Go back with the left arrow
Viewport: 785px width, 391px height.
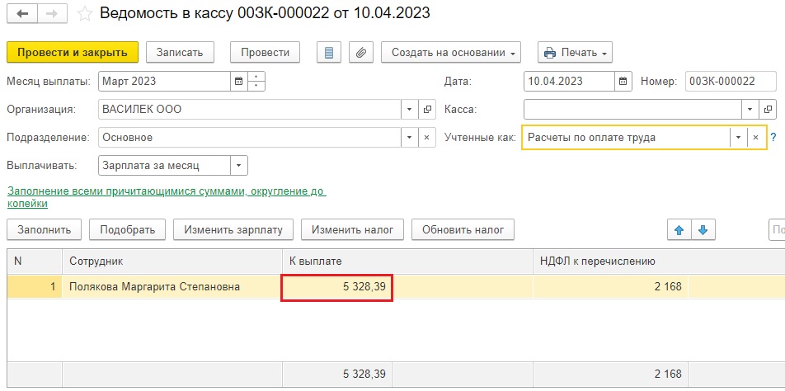point(22,13)
